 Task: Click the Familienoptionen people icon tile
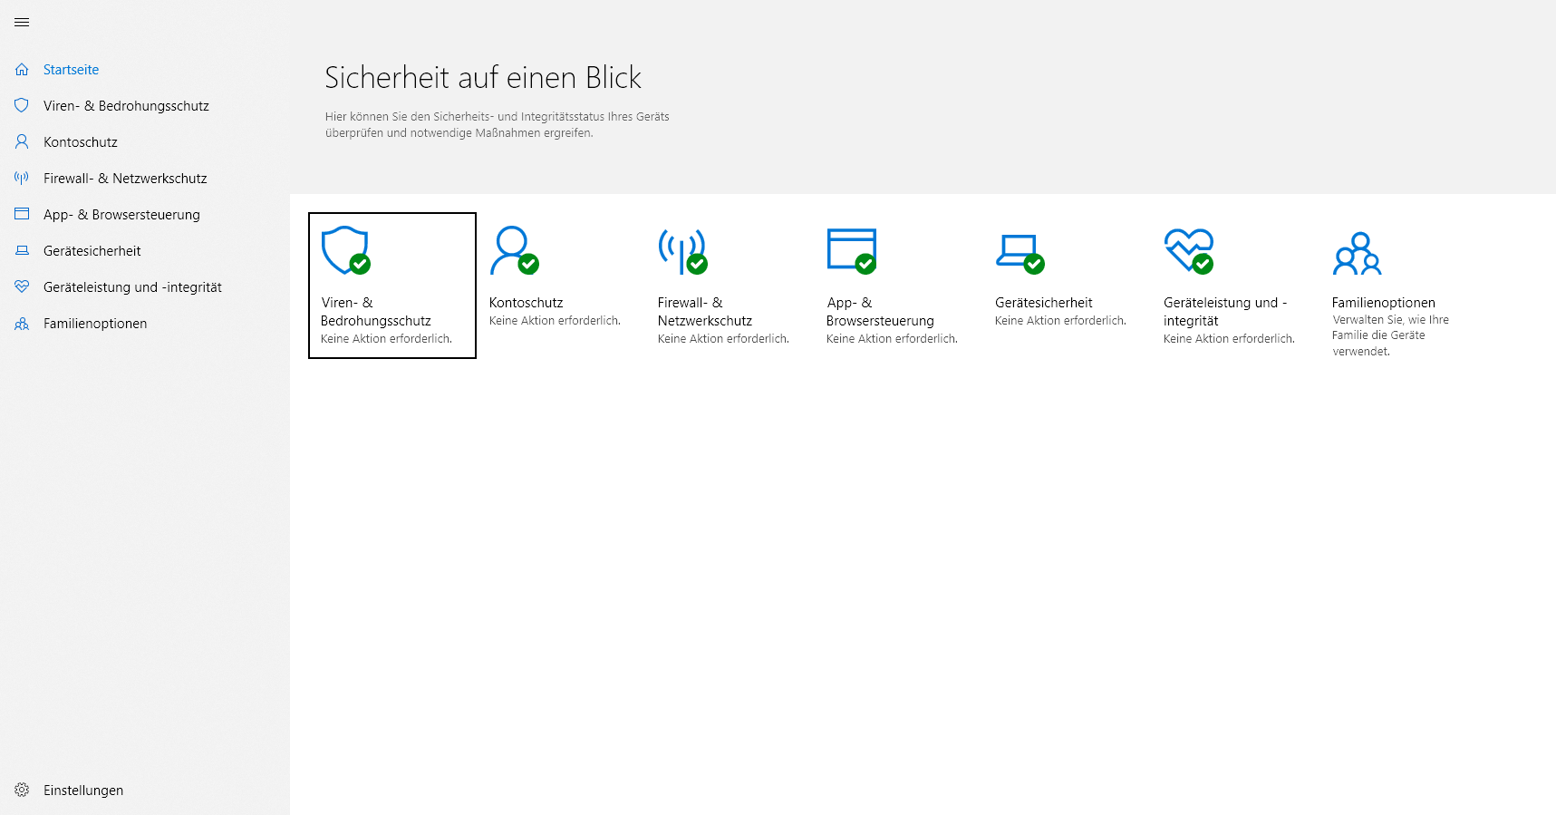pos(1357,254)
